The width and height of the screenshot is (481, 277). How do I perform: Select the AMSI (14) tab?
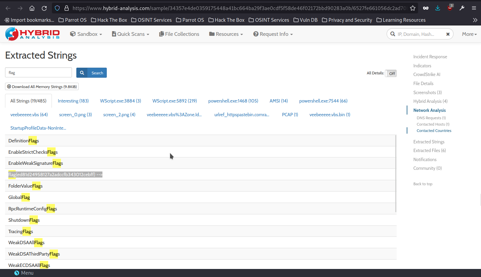point(279,101)
